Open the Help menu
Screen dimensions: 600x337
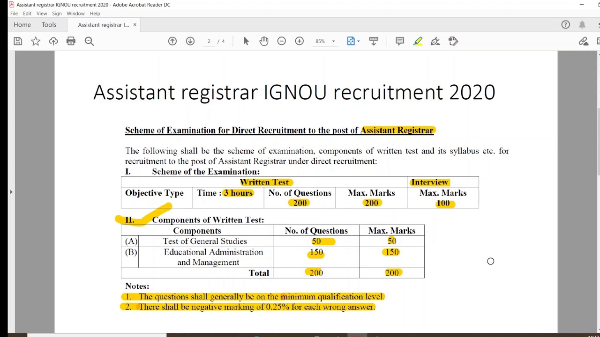[x=95, y=14]
